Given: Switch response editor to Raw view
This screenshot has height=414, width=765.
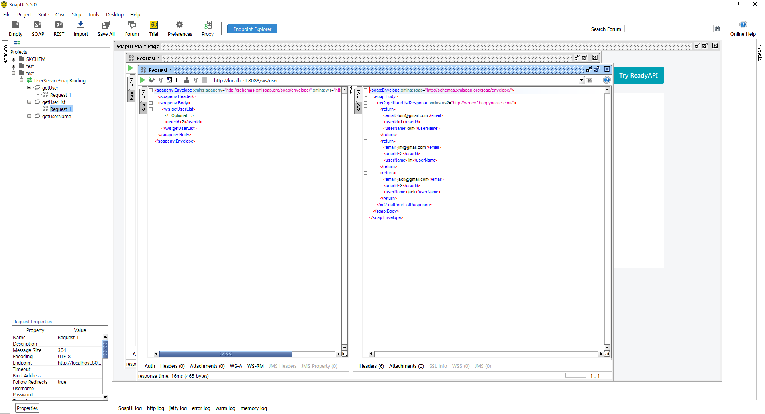Looking at the screenshot, I should tap(358, 107).
